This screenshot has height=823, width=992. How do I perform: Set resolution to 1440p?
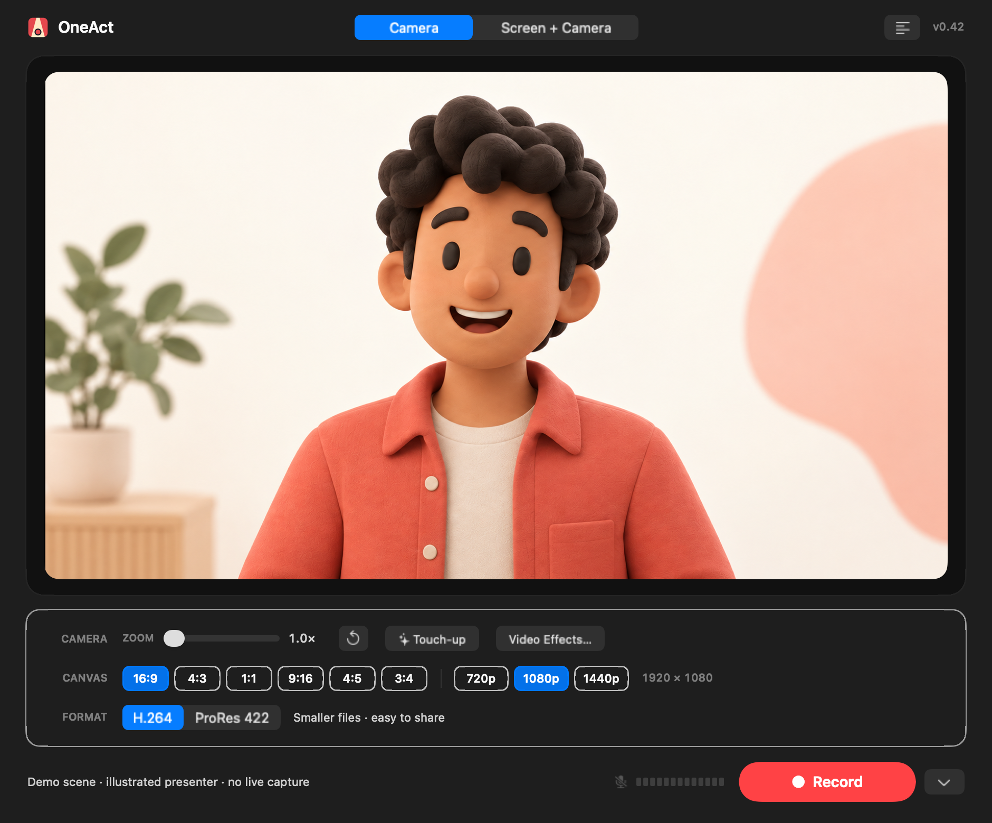click(602, 678)
